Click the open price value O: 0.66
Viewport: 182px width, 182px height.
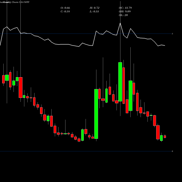coord(65,8)
